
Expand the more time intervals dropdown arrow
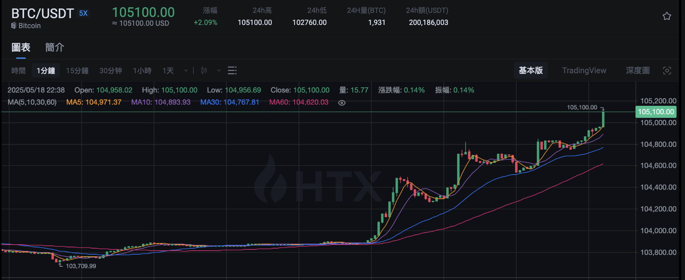(186, 71)
